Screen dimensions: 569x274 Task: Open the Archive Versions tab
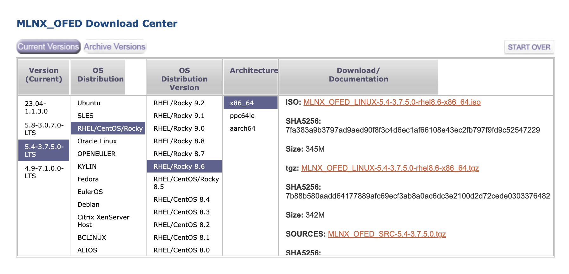114,47
